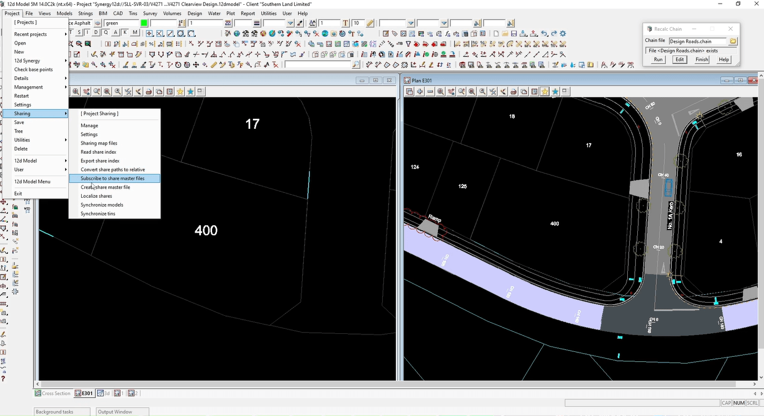Select 'Subscribe to share master files'

tap(114, 179)
